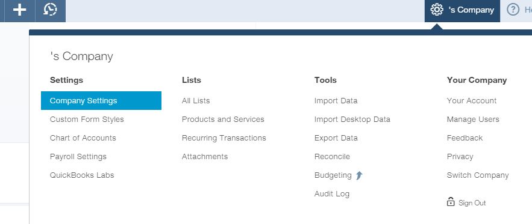The image size is (532, 224).
Task: Open Attachments list
Action: pyautogui.click(x=205, y=157)
